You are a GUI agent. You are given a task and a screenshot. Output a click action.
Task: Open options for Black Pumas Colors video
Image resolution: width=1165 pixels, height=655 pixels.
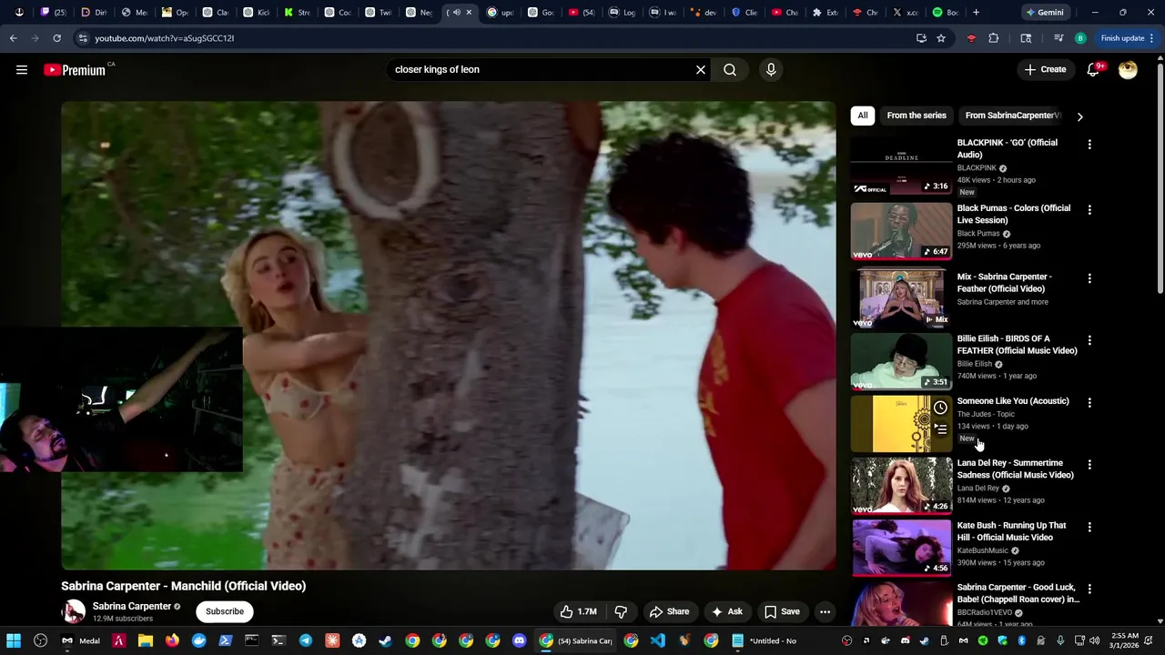(1089, 209)
